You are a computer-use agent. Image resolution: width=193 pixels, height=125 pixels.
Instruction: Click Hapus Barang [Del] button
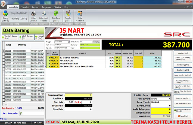[x=39, y=37]
